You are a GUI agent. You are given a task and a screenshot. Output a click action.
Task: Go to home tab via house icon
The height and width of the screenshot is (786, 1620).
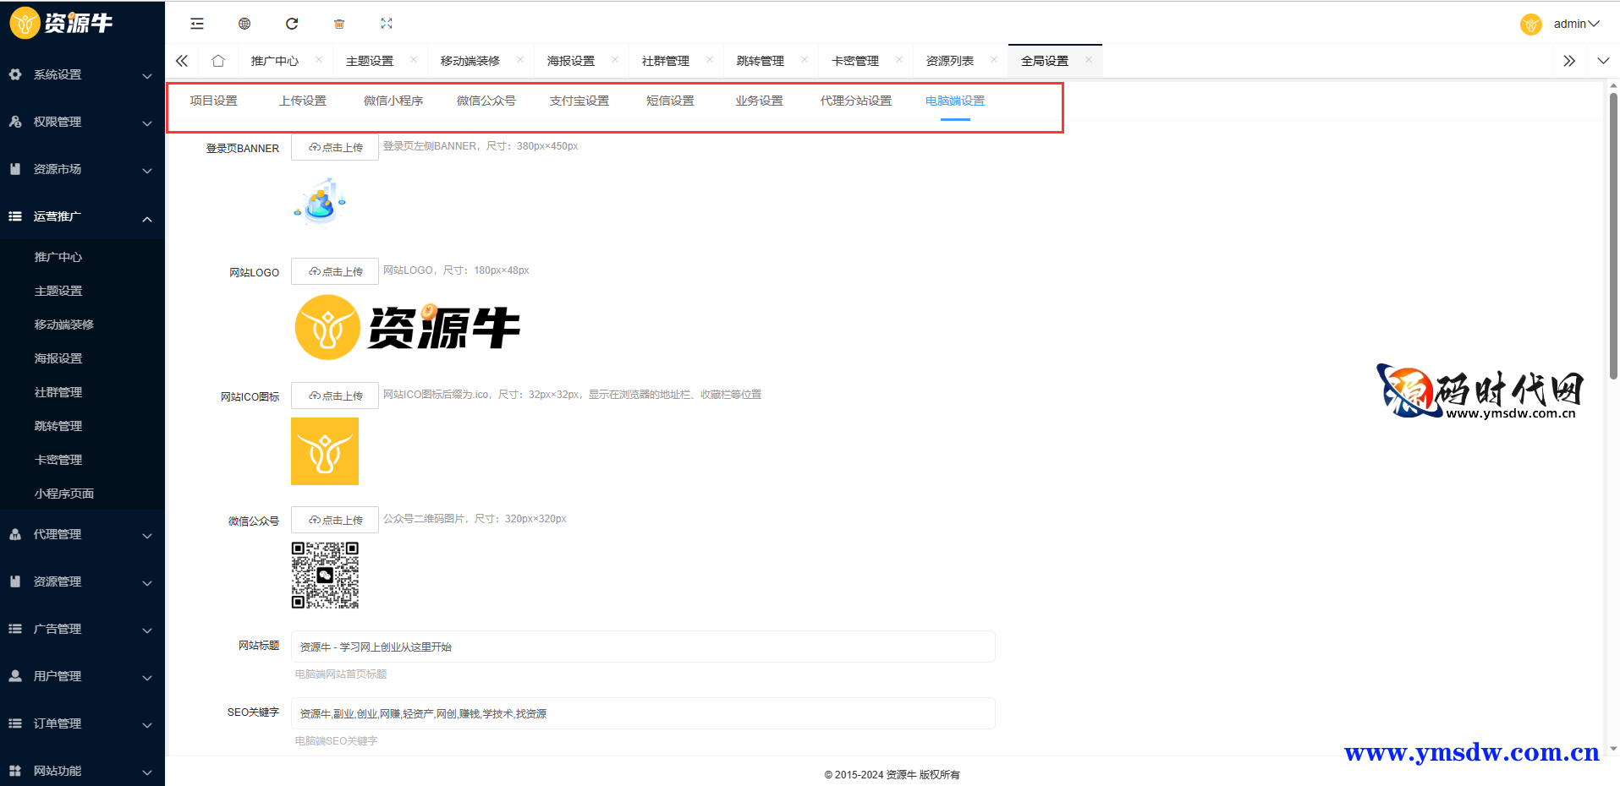218,61
